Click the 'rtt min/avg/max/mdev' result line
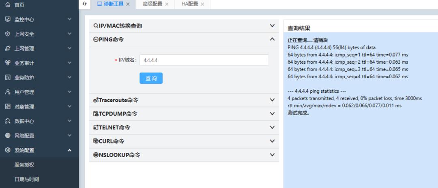438x188 pixels. (x=344, y=106)
